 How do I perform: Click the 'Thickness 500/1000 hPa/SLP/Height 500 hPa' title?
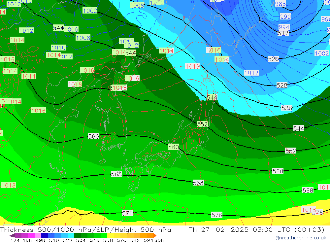click(x=85, y=229)
